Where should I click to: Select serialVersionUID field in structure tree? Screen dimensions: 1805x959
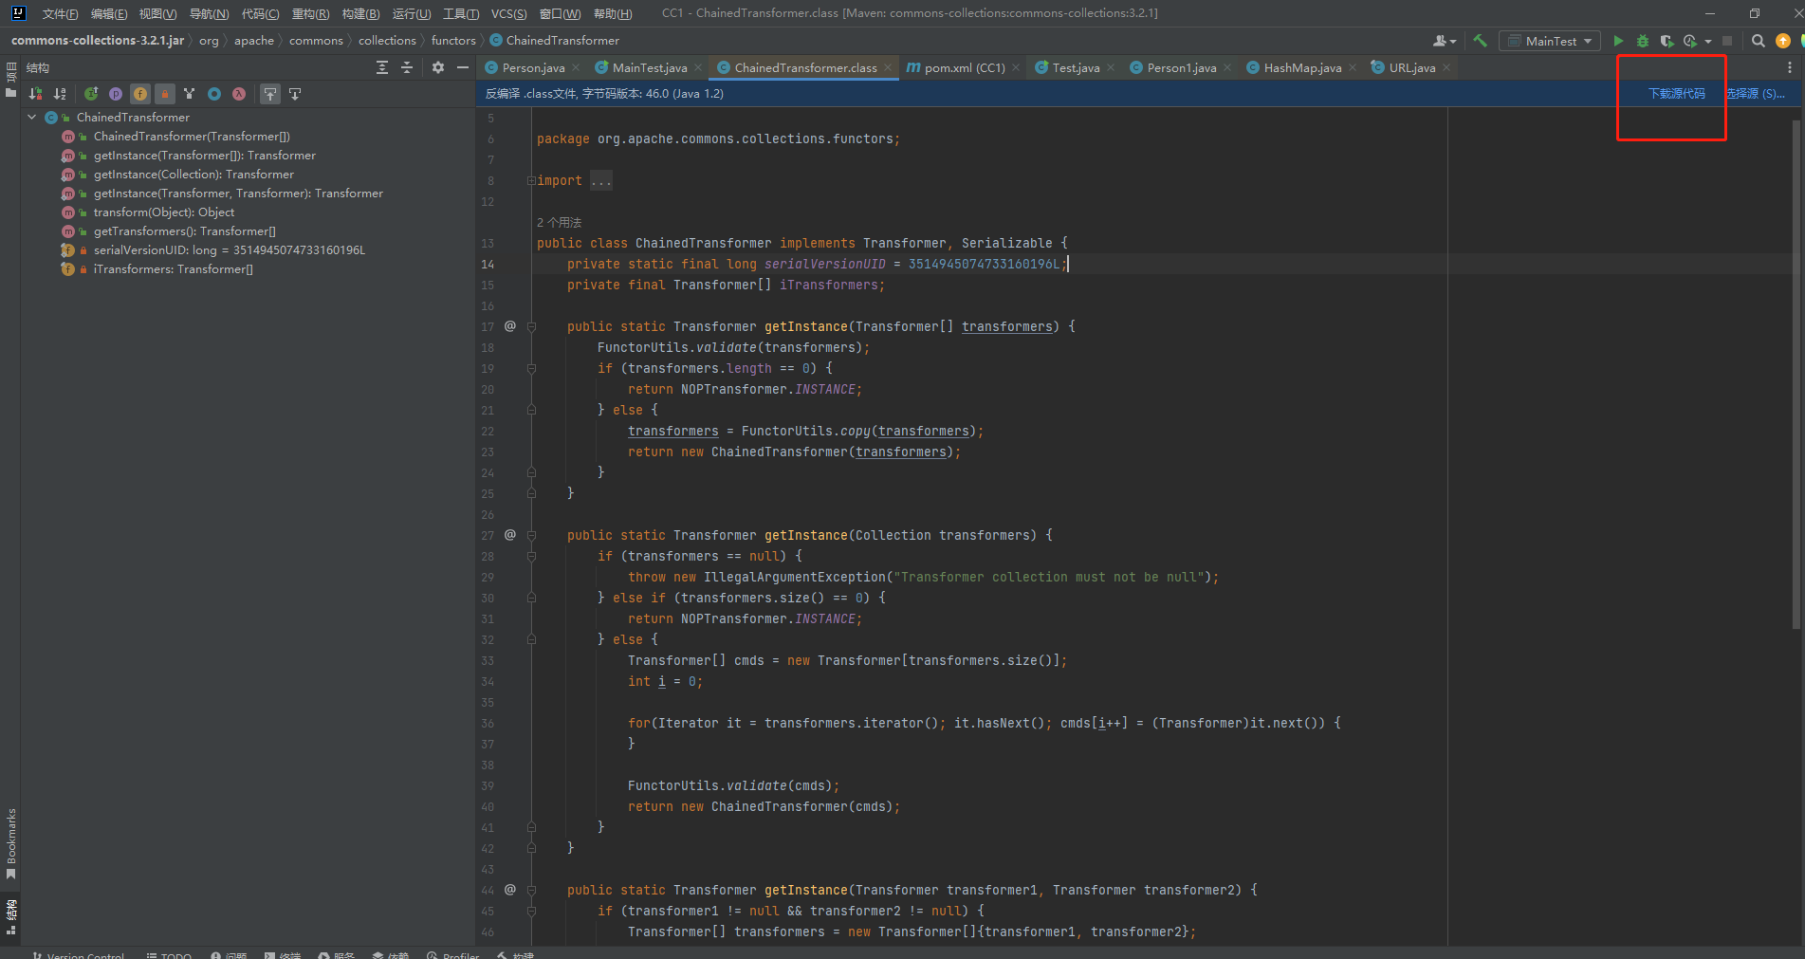click(x=229, y=250)
